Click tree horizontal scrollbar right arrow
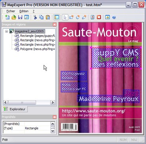 (x=52, y=102)
